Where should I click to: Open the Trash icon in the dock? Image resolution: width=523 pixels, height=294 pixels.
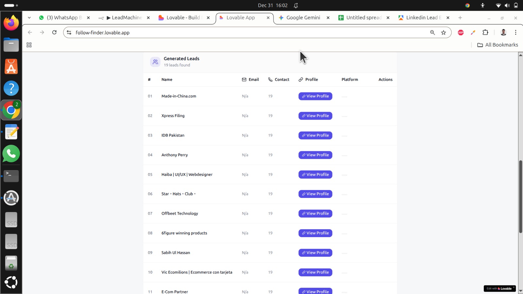point(11,263)
